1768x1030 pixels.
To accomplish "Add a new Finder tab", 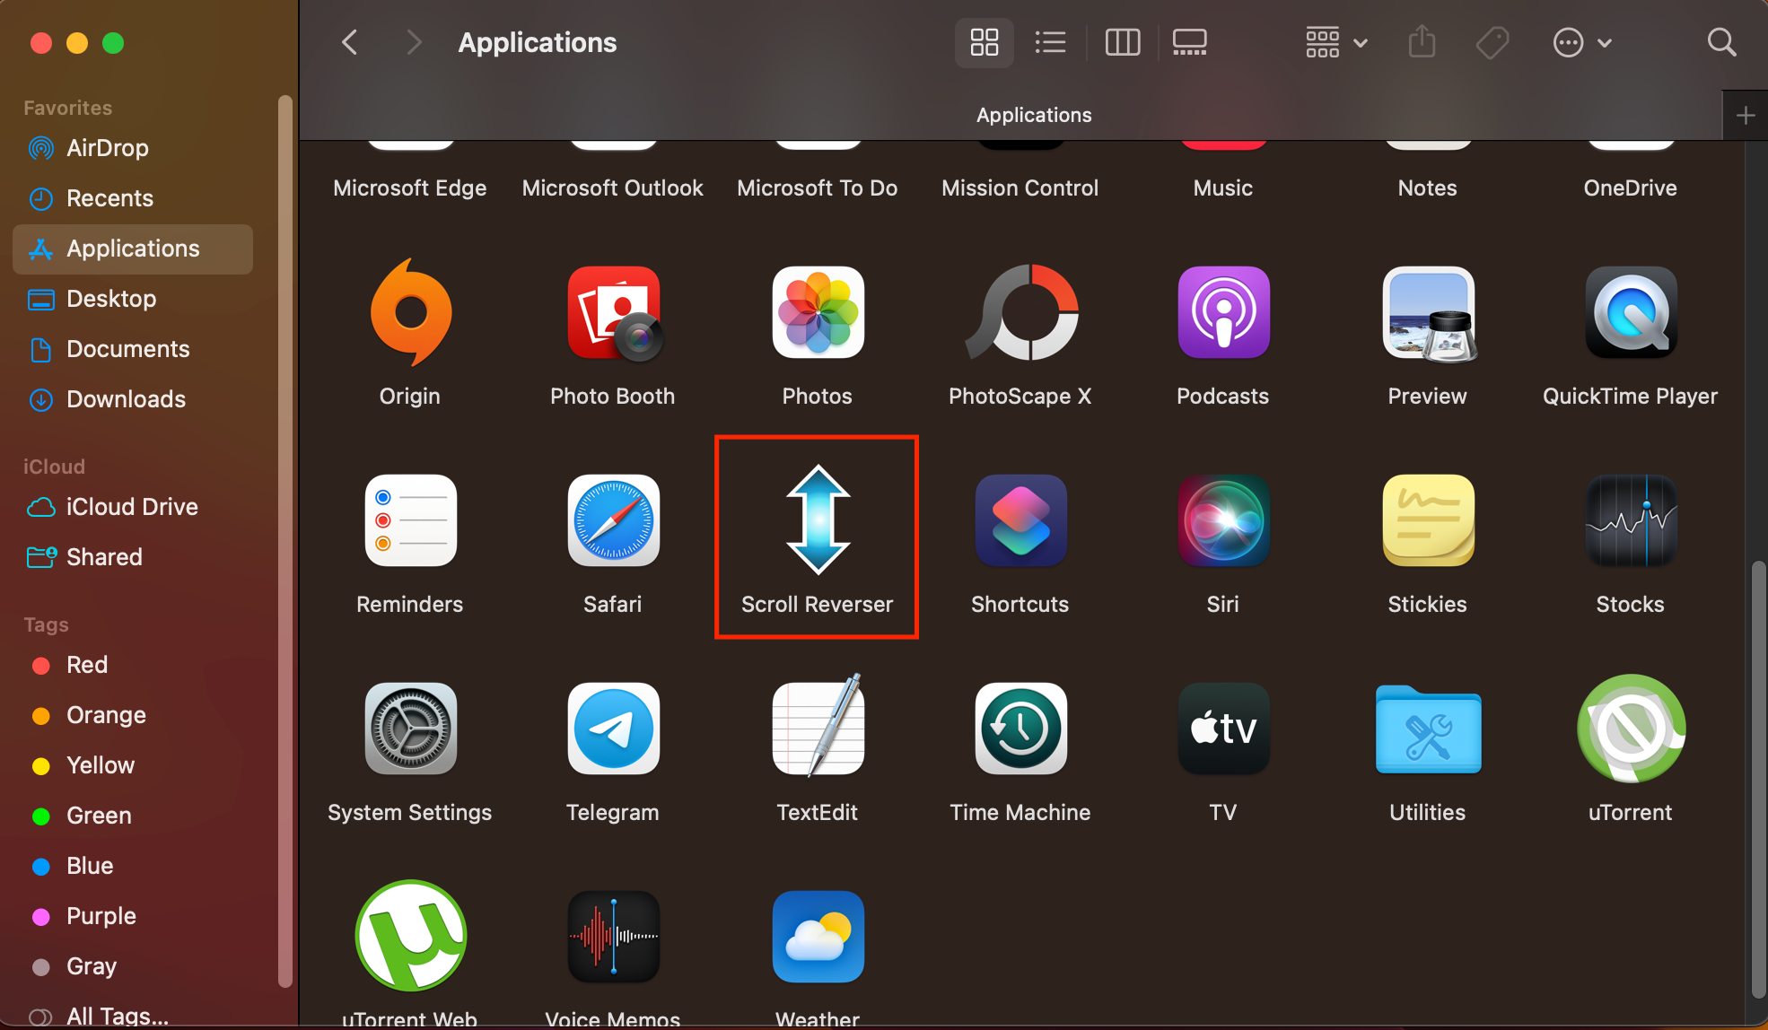I will [1746, 115].
